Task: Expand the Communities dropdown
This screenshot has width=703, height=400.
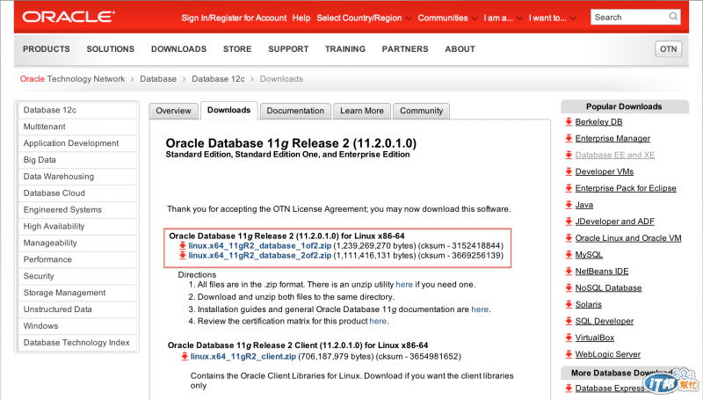Action: 447,18
